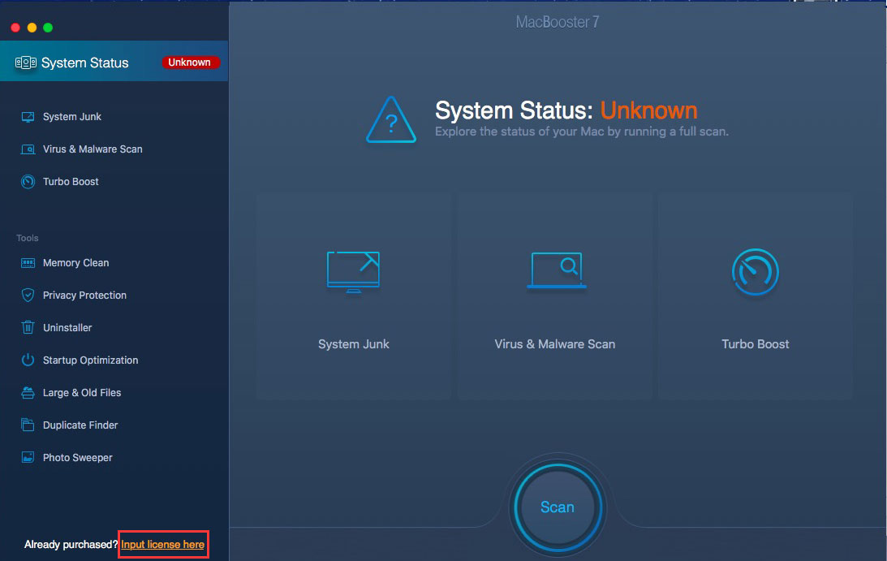Click the MacBooster 7 window title
The image size is (887, 561).
point(558,22)
